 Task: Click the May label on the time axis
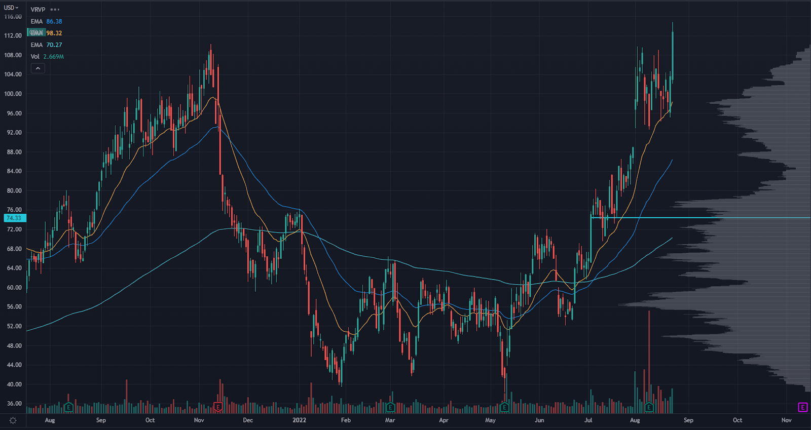[x=490, y=420]
